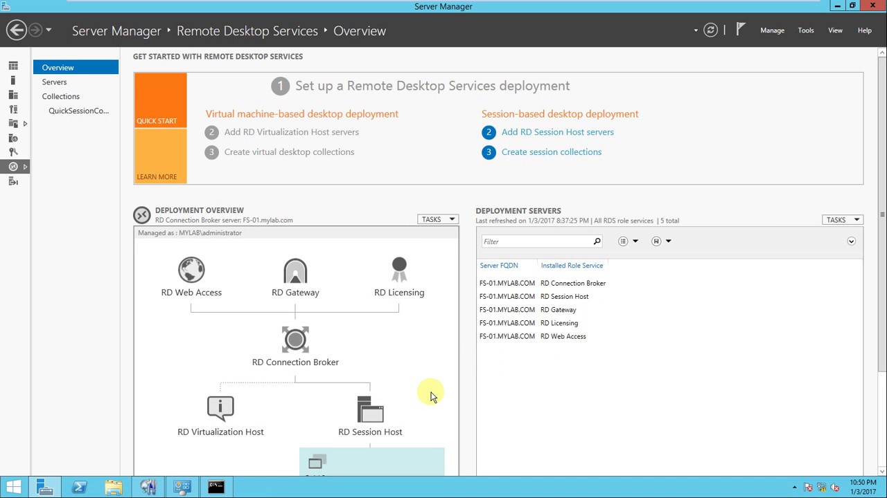887x498 pixels.
Task: Click the RD Session Host icon
Action: (370, 409)
